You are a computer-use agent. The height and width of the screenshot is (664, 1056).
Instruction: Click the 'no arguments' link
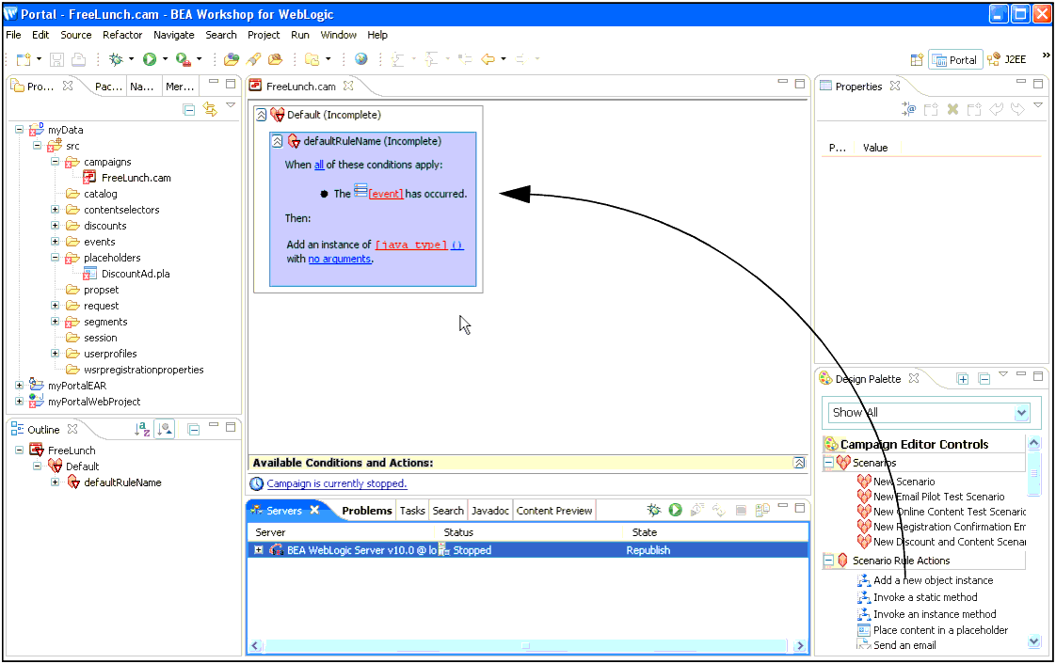340,259
